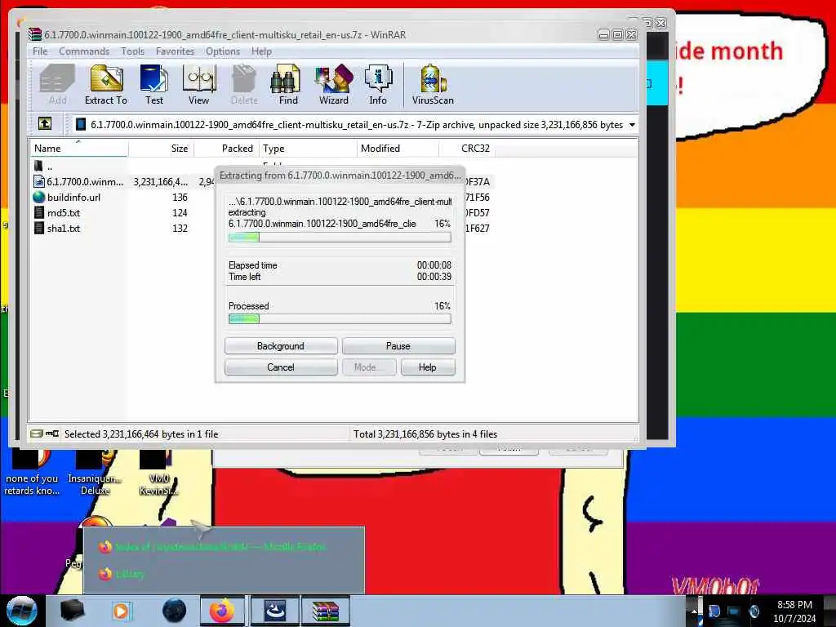Select the buildinfo.url globe icon

click(39, 197)
